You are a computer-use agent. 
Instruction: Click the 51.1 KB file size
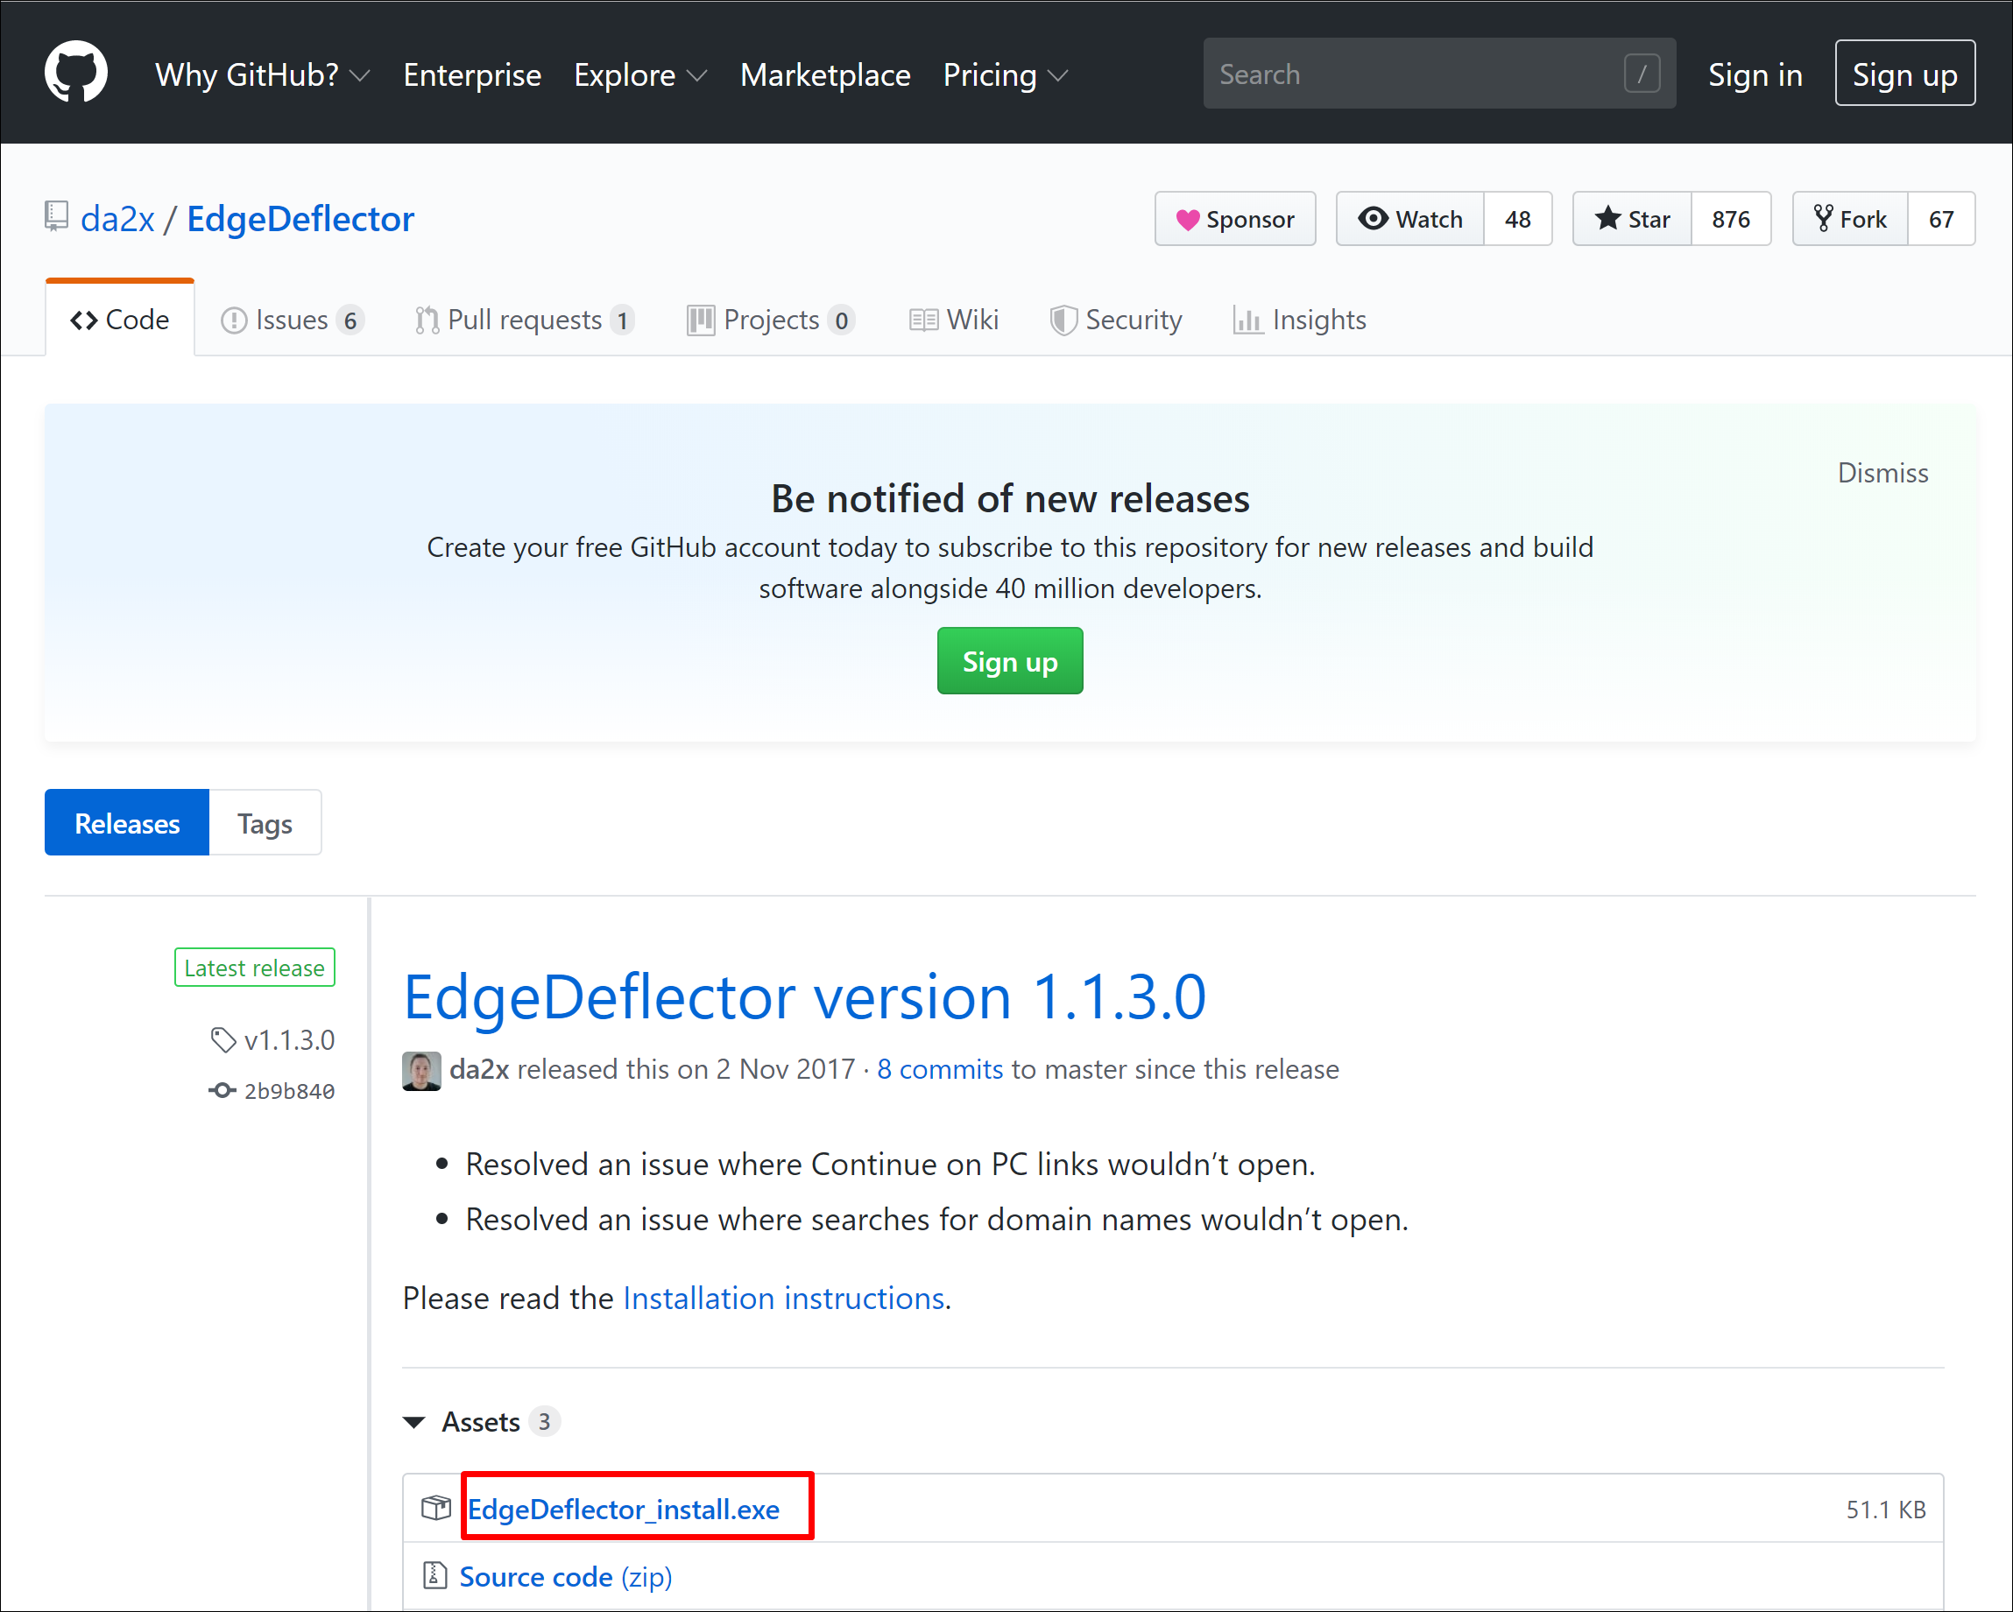pos(1886,1510)
